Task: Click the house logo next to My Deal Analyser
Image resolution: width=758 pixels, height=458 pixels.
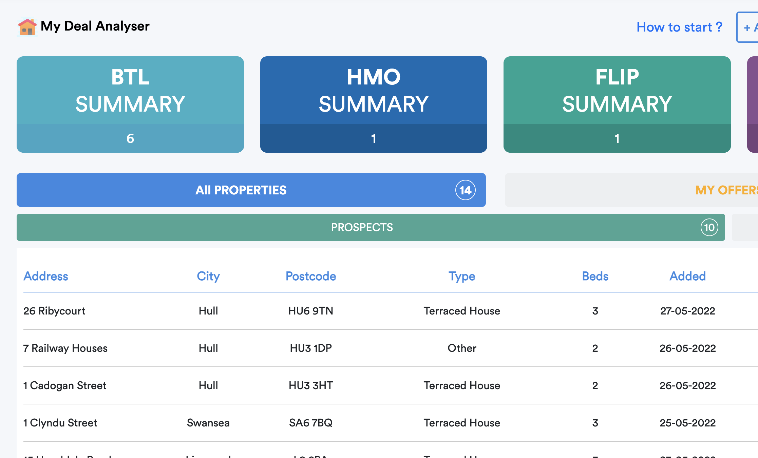Action: (27, 27)
